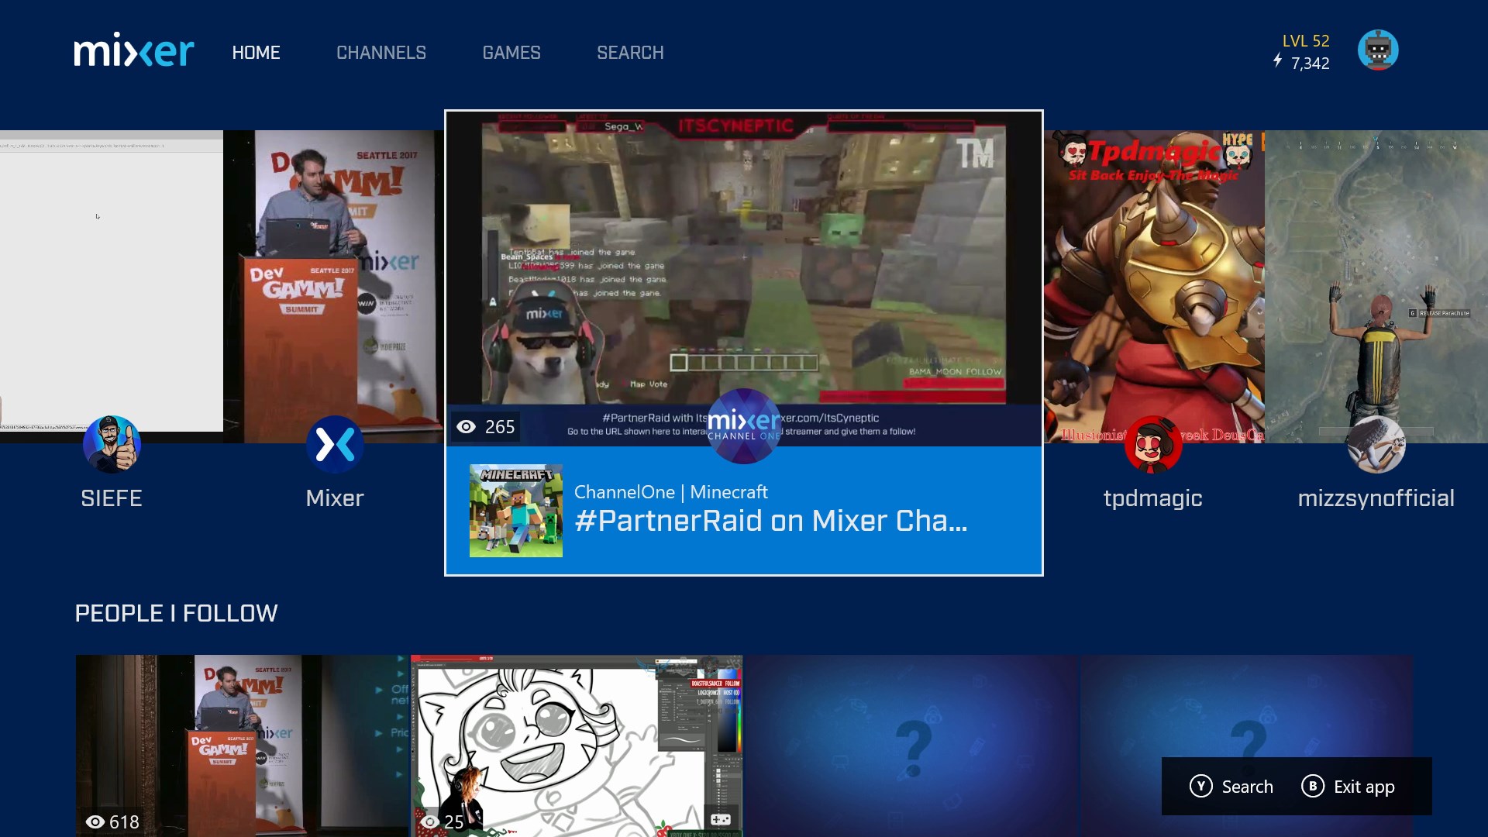The width and height of the screenshot is (1488, 837).
Task: Click the Minecraft game cover art
Action: coord(515,511)
